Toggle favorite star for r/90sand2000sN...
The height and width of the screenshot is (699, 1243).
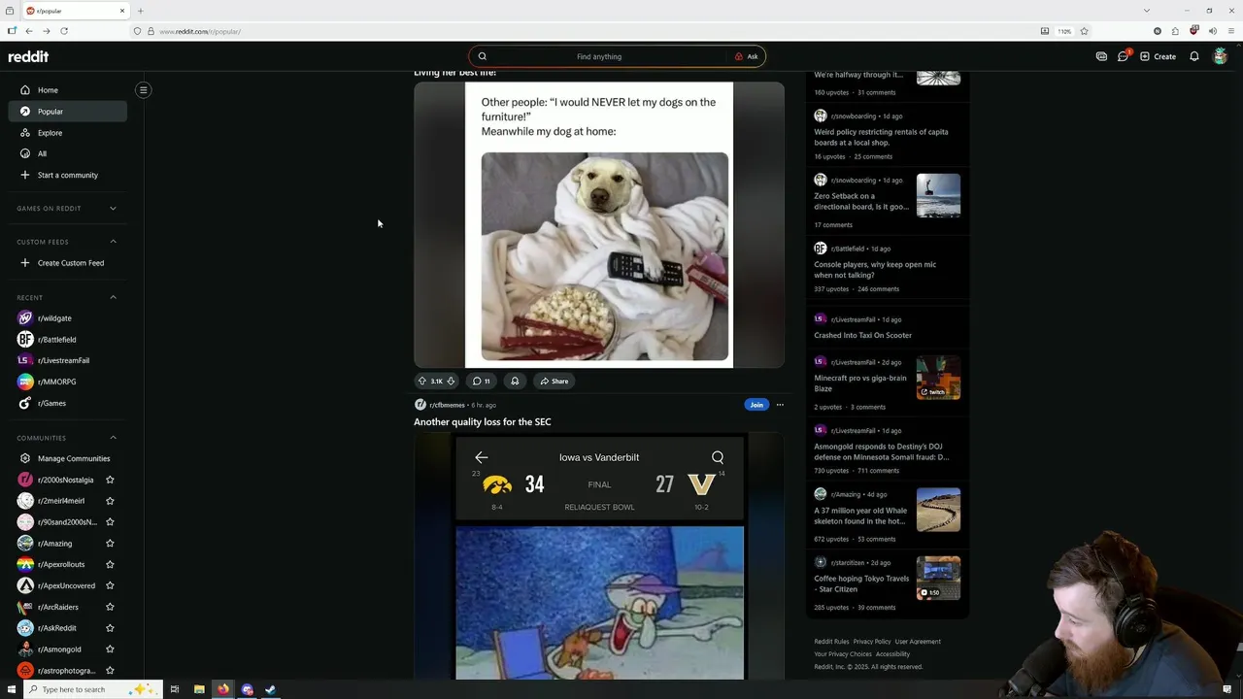110,522
